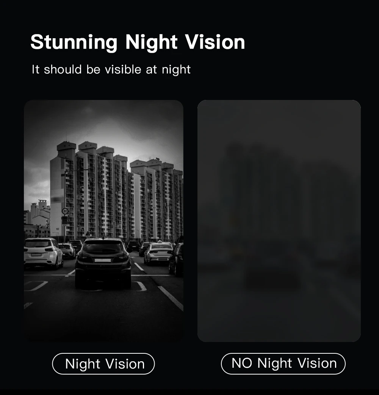Viewport: 379px width, 395px height.
Task: Click the white SUV on the left
Action: pos(43,253)
